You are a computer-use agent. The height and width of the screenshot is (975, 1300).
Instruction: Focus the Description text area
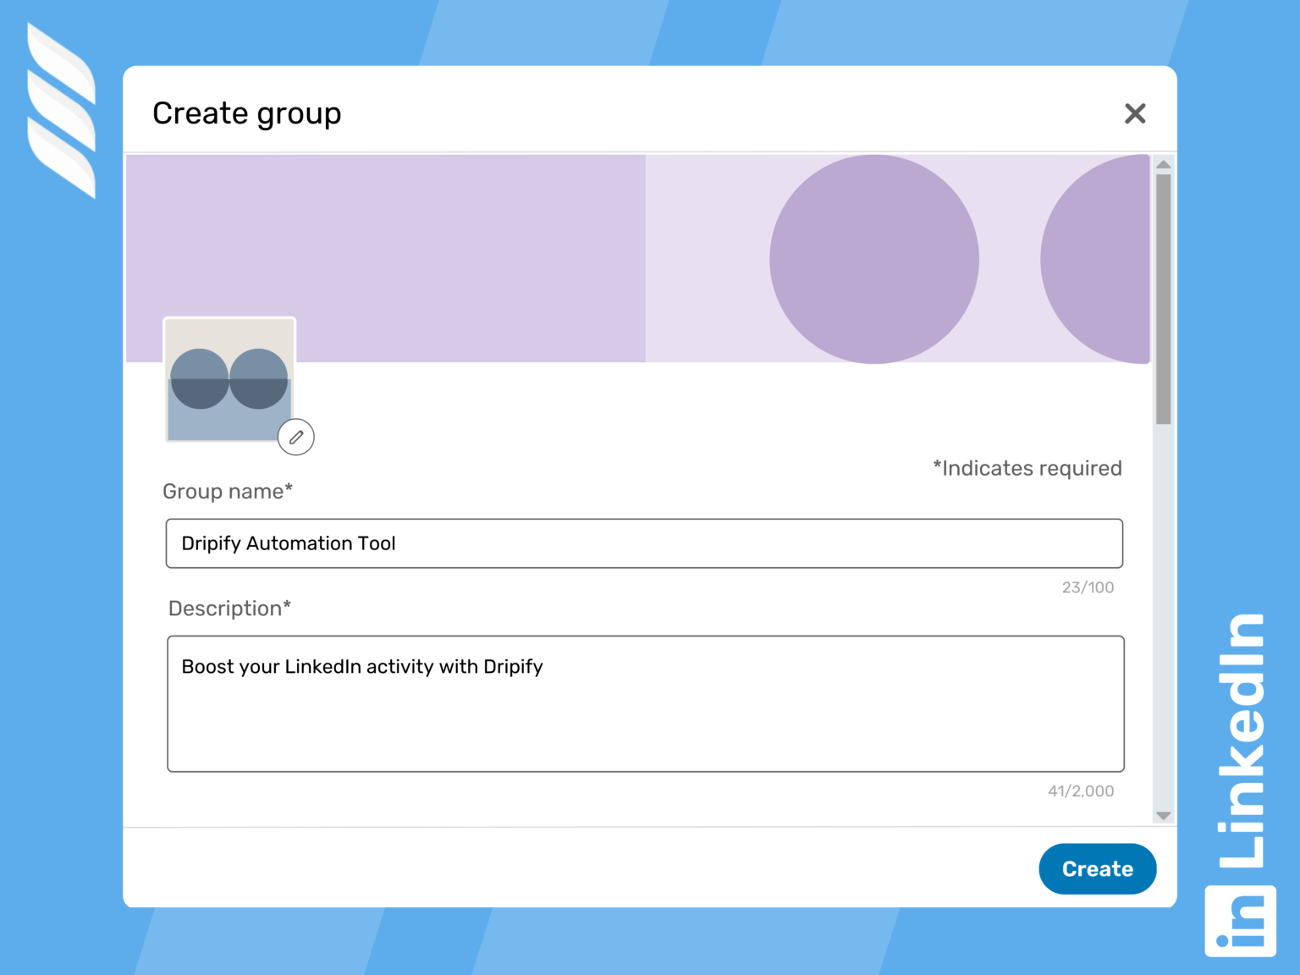coord(643,702)
